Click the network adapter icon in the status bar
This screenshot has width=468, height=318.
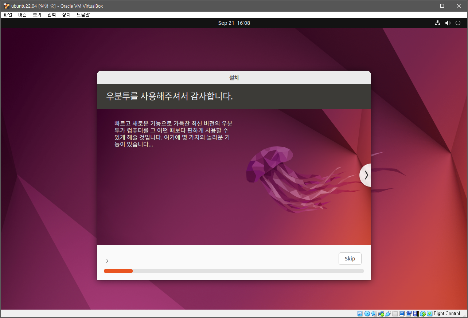pyautogui.click(x=381, y=314)
